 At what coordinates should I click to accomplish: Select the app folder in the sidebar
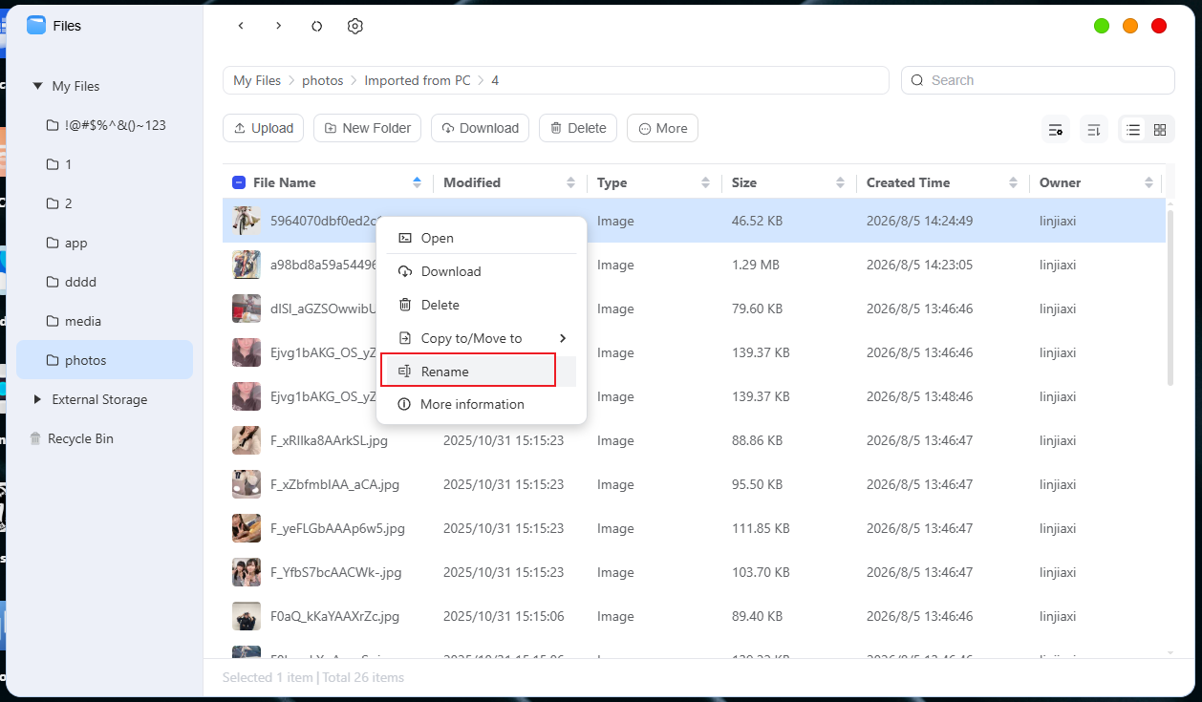pos(105,243)
